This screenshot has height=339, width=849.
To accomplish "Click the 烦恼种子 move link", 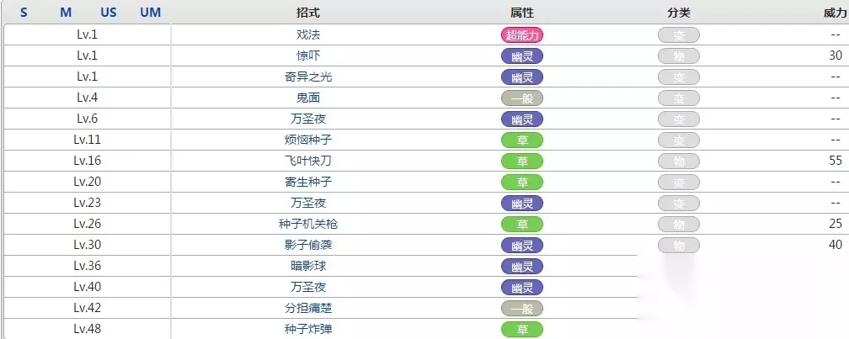I will point(308,140).
